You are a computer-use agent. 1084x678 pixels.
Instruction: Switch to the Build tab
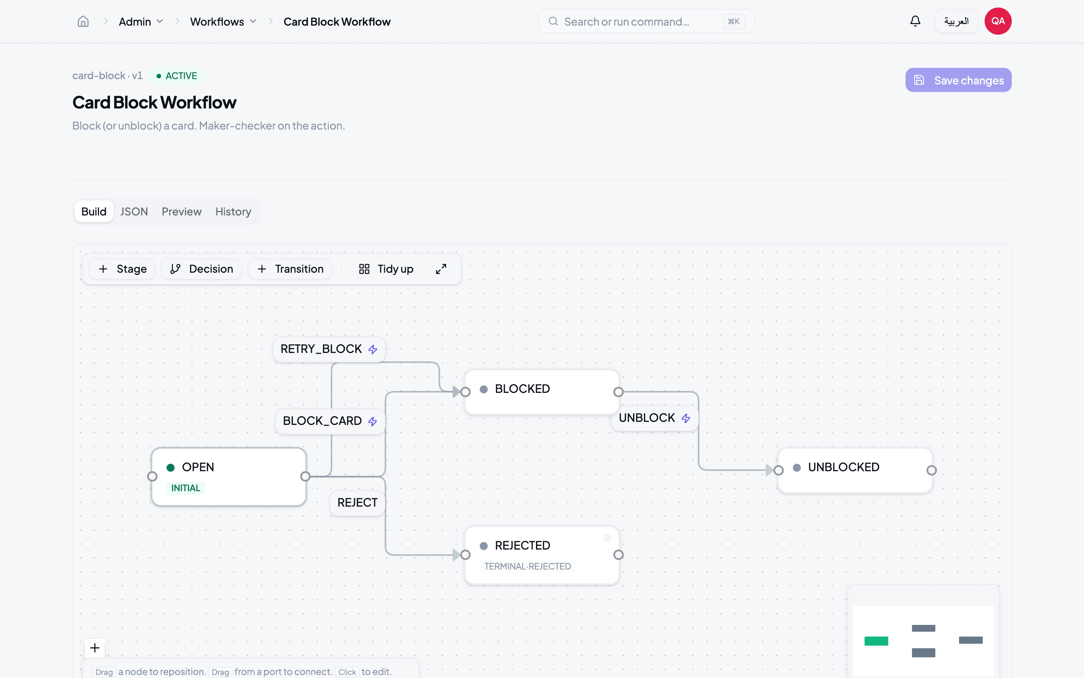(x=94, y=212)
